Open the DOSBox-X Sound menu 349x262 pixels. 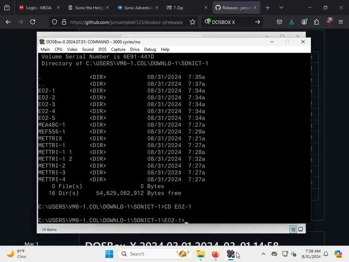click(x=88, y=49)
